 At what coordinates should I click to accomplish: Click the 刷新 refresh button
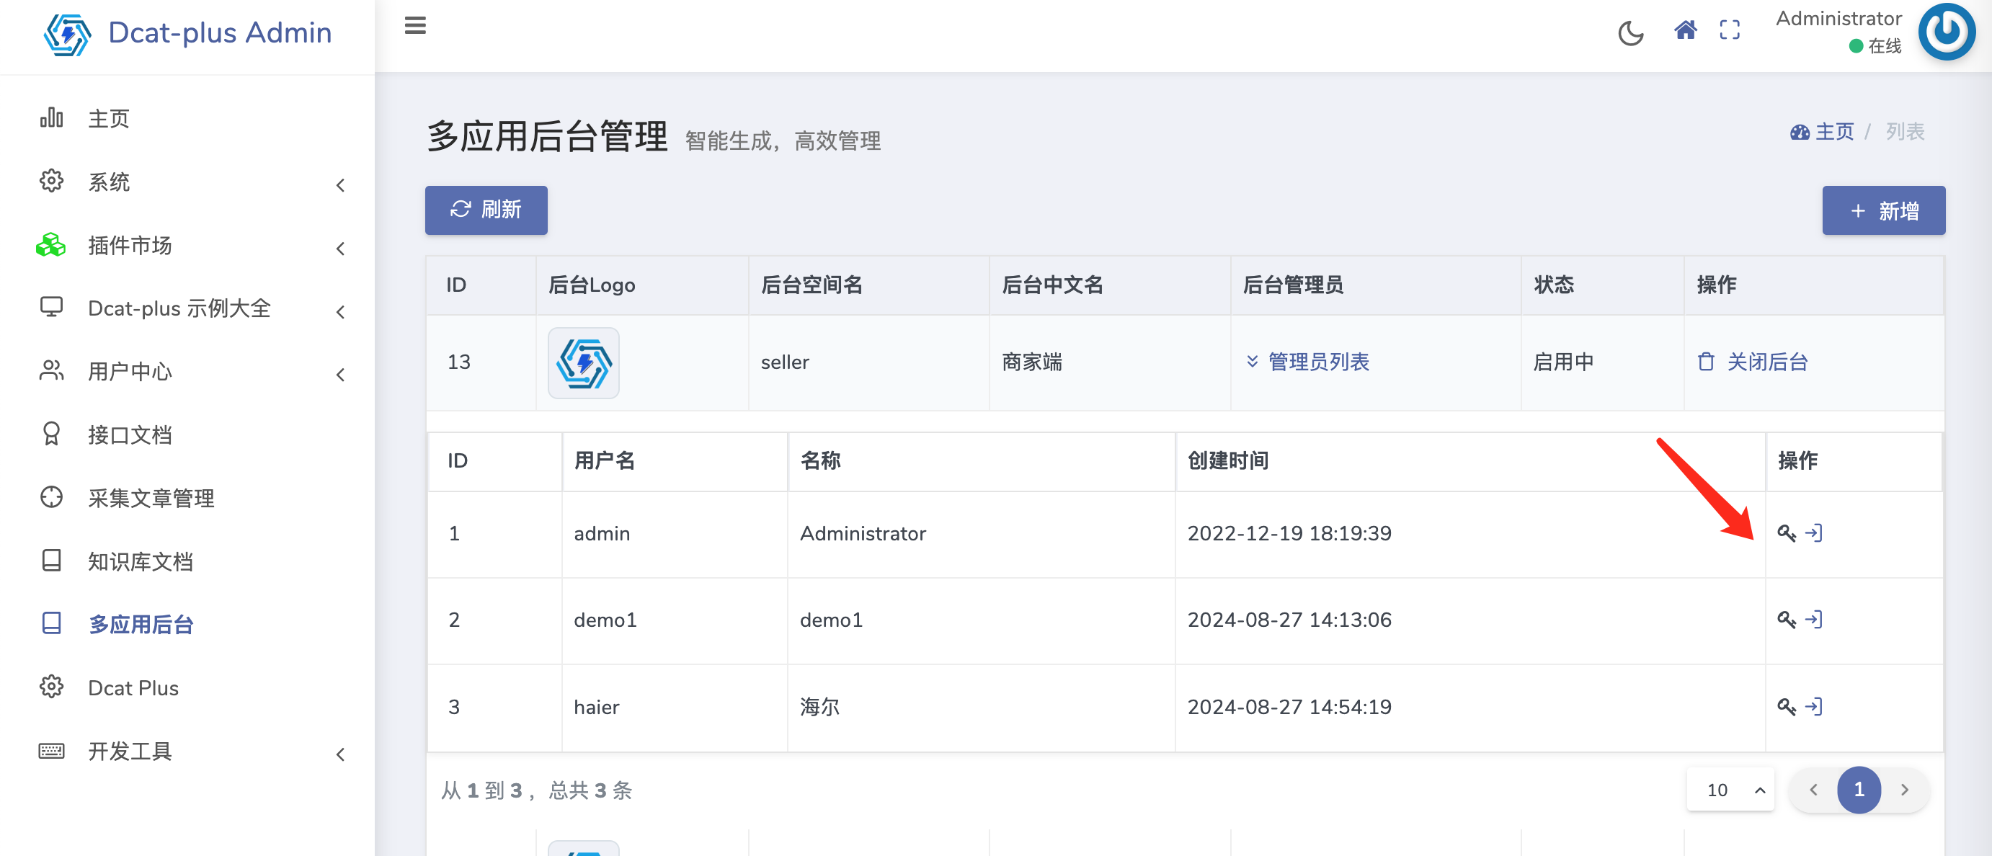[x=486, y=210]
